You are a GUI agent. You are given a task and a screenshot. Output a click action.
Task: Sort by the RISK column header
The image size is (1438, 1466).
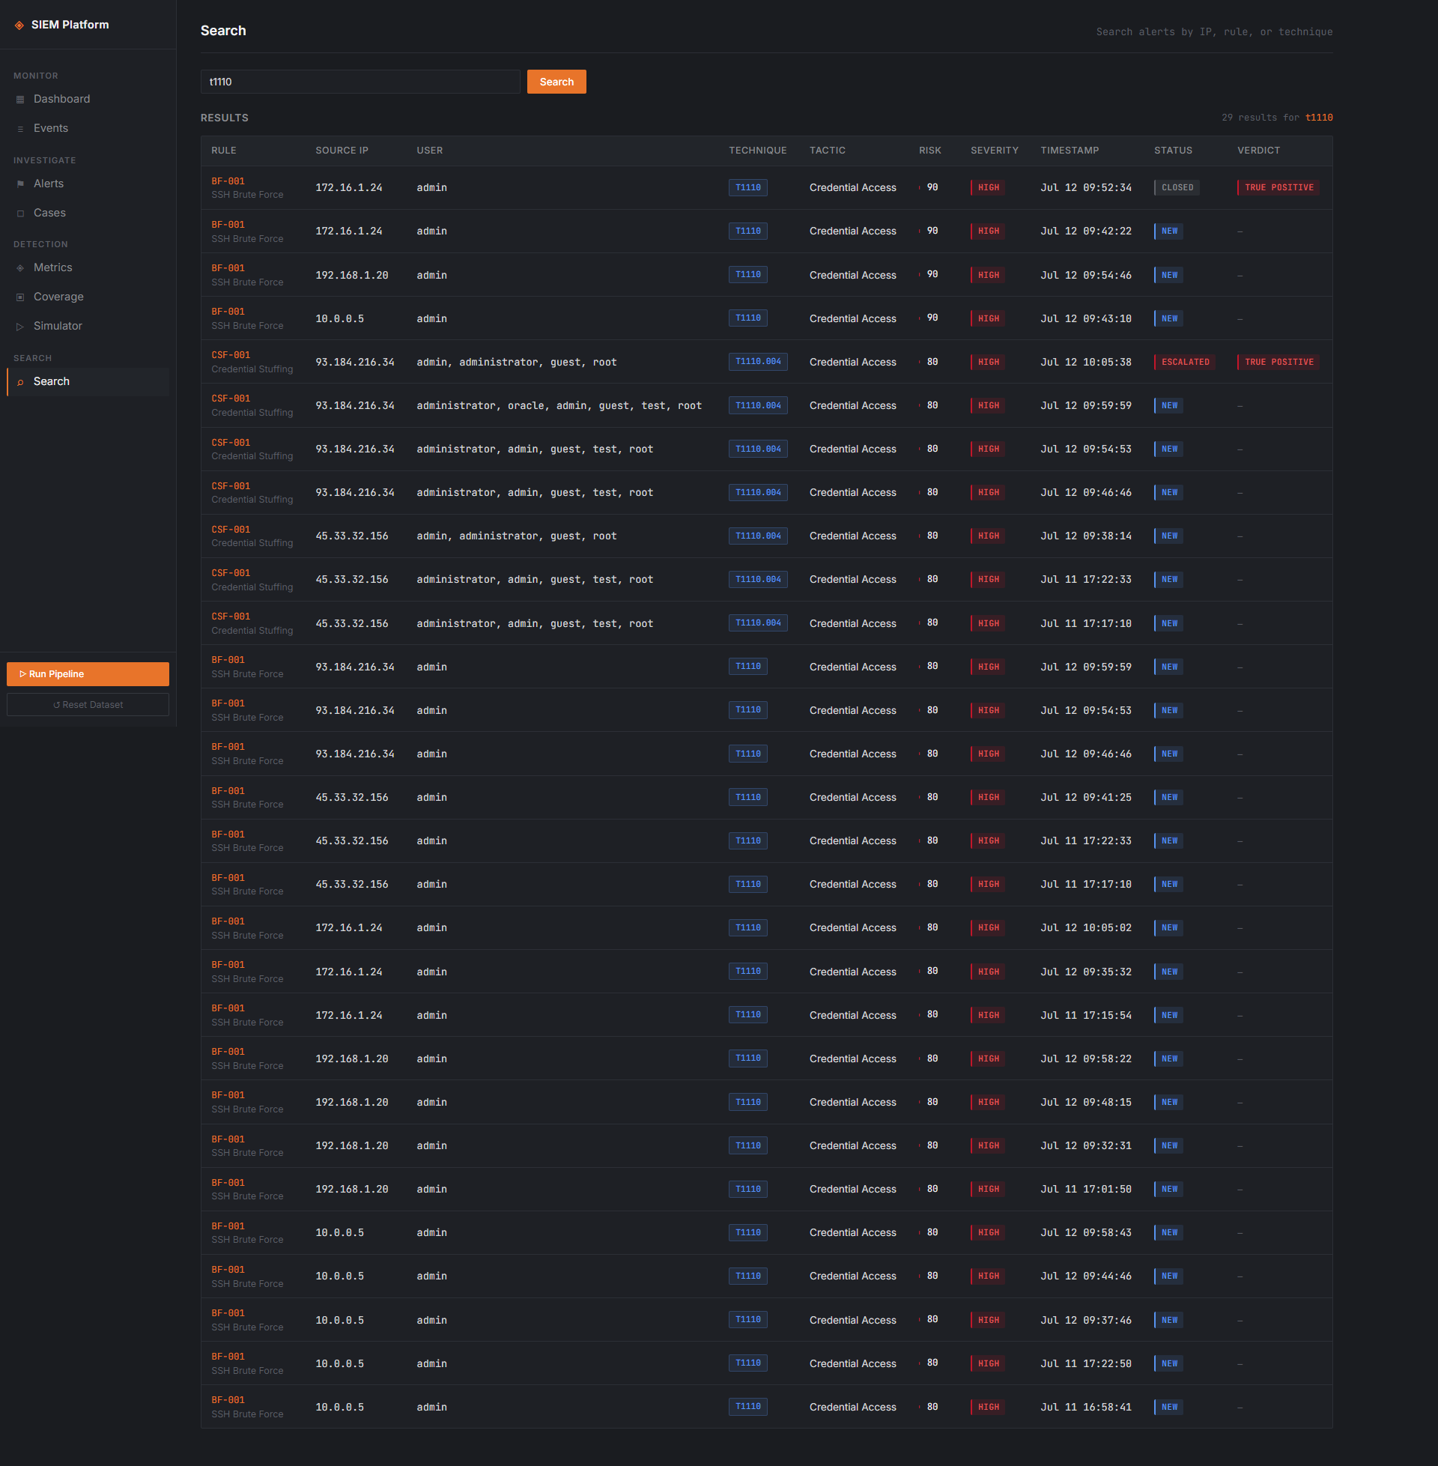(x=929, y=151)
